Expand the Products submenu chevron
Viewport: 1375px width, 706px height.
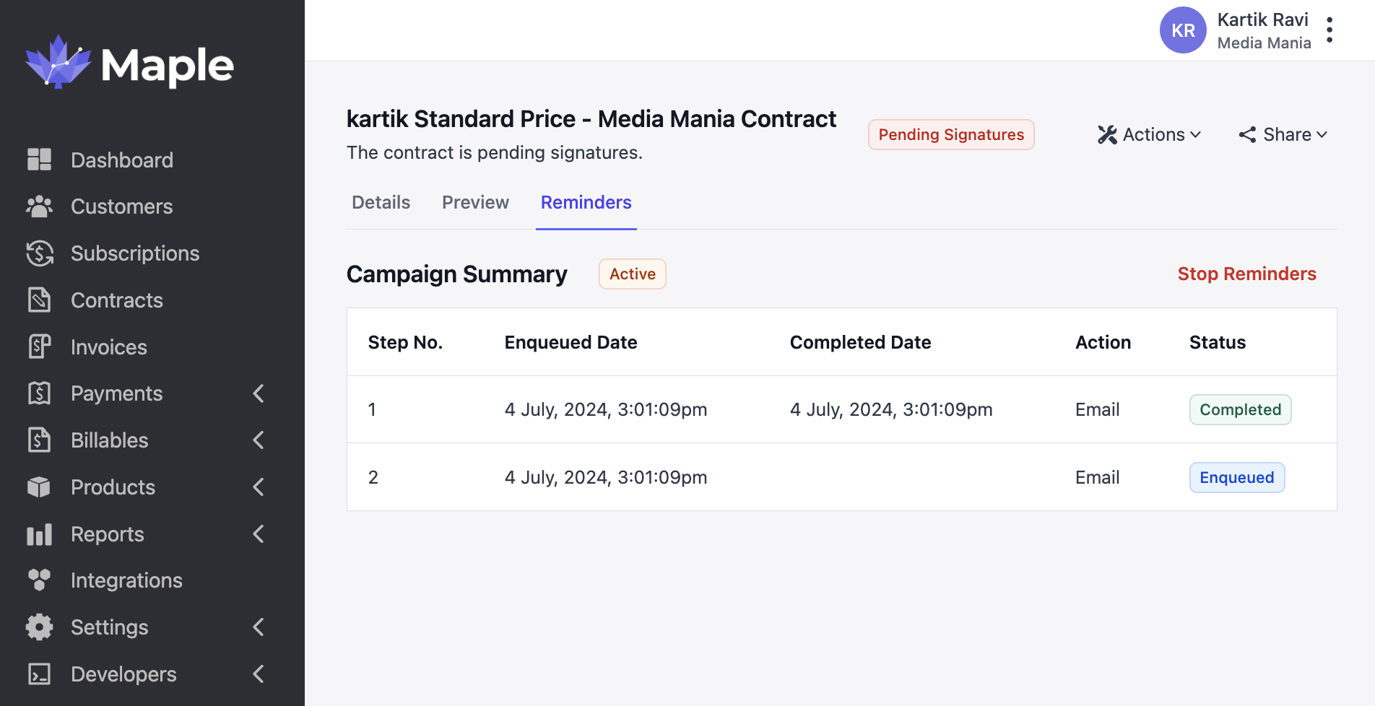(259, 487)
